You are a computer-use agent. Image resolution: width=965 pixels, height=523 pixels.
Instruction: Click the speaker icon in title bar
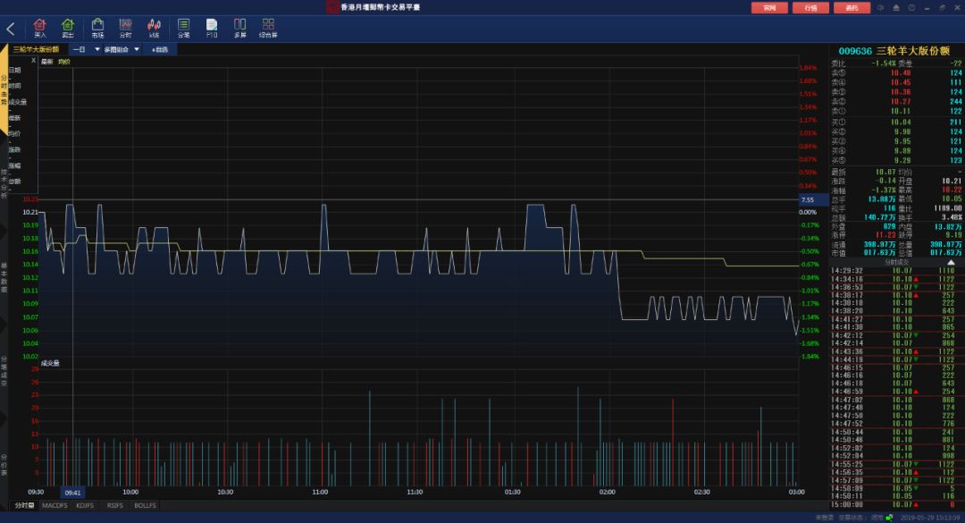[x=881, y=7]
